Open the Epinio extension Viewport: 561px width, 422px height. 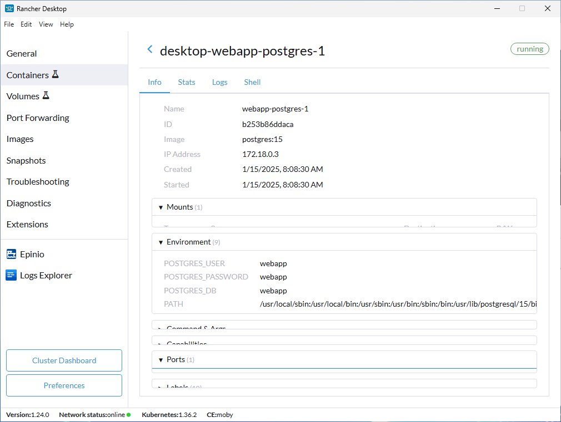point(64,255)
